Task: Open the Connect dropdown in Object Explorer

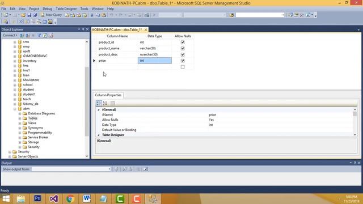Action: click(x=10, y=35)
